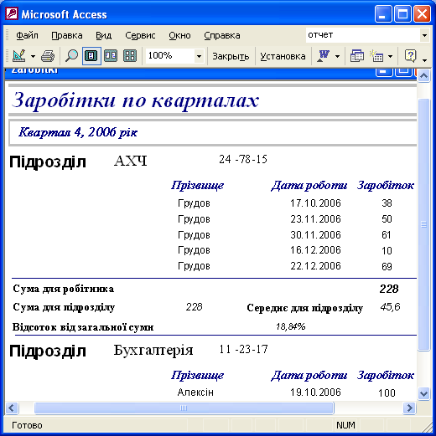Open the Окно menu
The height and width of the screenshot is (436, 436).
pyautogui.click(x=179, y=35)
